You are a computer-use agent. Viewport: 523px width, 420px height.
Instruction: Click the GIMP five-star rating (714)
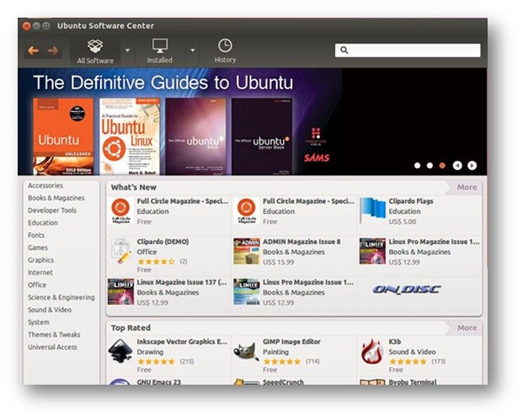point(282,361)
